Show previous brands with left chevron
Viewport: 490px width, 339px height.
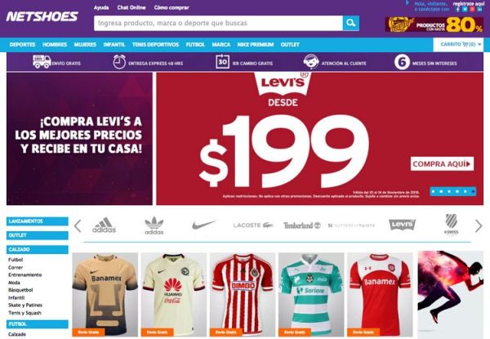[78, 226]
